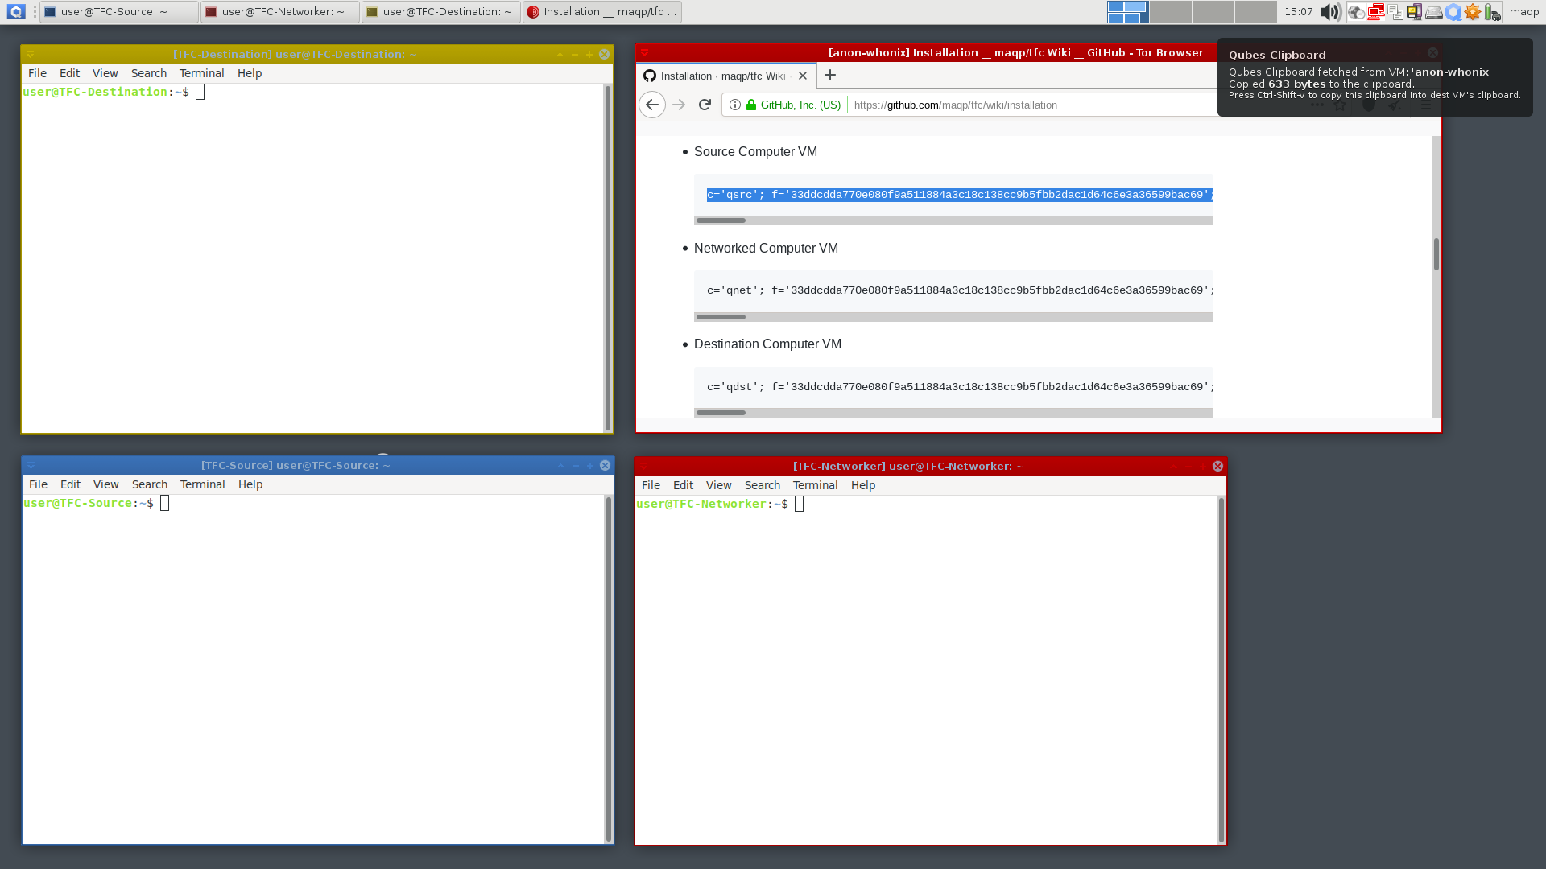Show site information for GitHub page
This screenshot has width=1546, height=869.
(735, 105)
